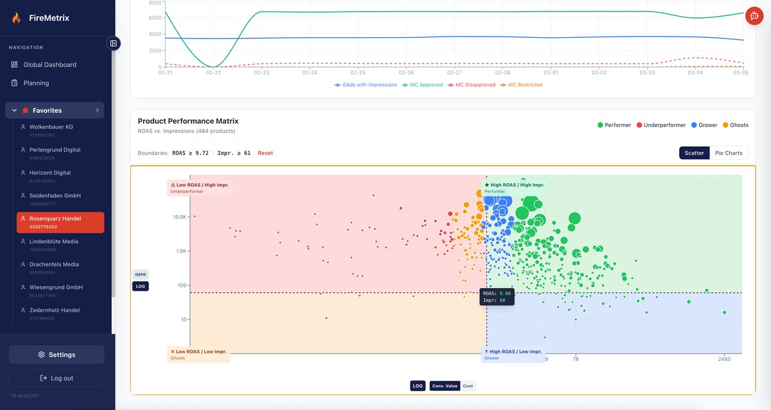Toggle the LOG scale on the y-axis
Image resolution: width=771 pixels, height=410 pixels.
(141, 286)
